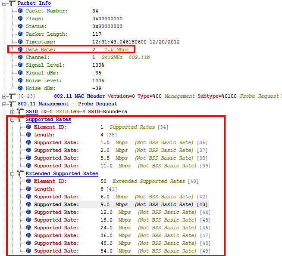The width and height of the screenshot is (282, 256).
Task: Click the node icon beside Extended Supported Rates
Action: pyautogui.click(x=20, y=173)
